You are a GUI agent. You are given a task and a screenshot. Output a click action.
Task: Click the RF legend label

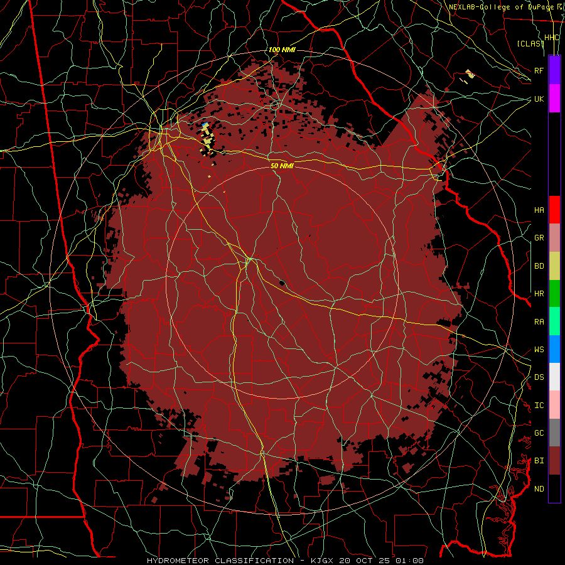coord(539,70)
